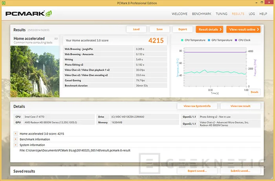Open the WELCOME tab
The height and width of the screenshot is (181, 275).
click(180, 14)
